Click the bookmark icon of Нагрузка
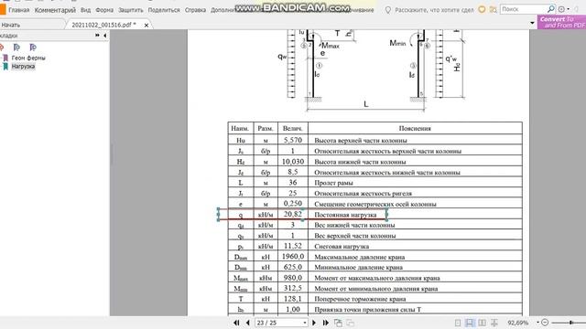Screen dimensions: 586x329 [5, 67]
